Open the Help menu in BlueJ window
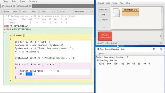 128,3
